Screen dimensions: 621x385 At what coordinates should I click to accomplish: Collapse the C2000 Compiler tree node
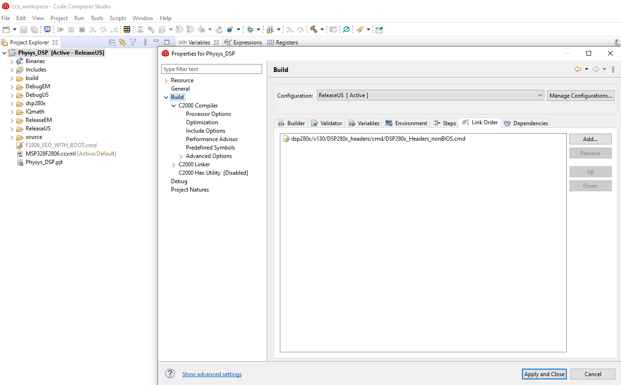tap(173, 106)
